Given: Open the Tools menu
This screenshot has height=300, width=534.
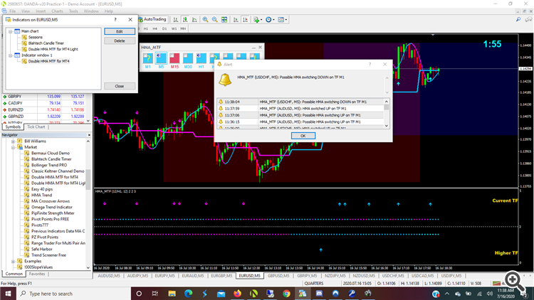Looking at the screenshot, I should [73, 11].
